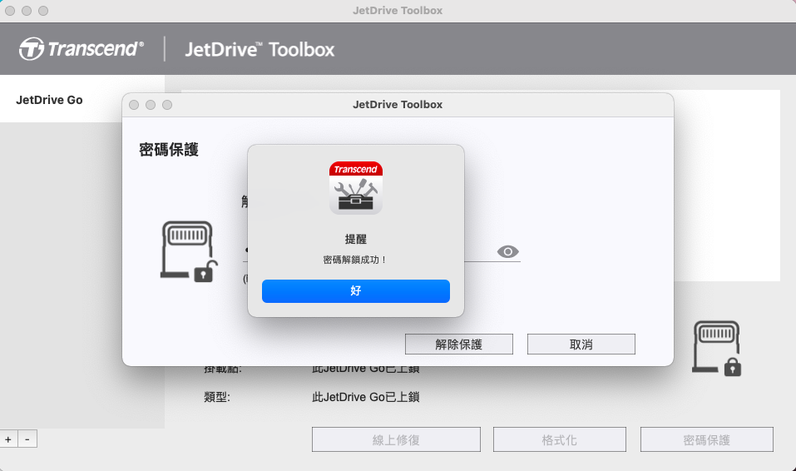
Task: Click the 密碼保護 button at the bottom right
Action: 707,439
